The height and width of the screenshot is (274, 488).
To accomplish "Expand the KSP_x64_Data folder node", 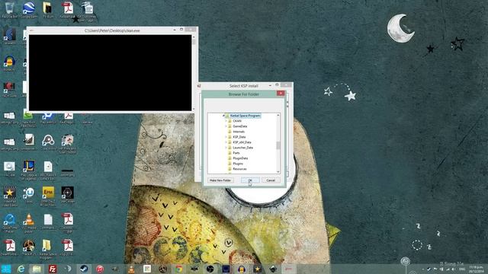I will (226, 142).
